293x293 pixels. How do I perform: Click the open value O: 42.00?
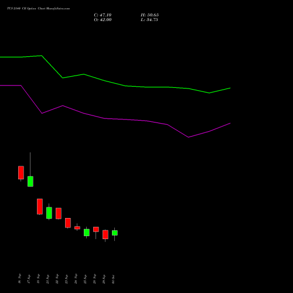point(103,20)
